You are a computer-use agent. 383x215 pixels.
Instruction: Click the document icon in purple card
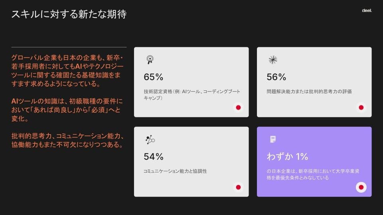[x=272, y=139]
